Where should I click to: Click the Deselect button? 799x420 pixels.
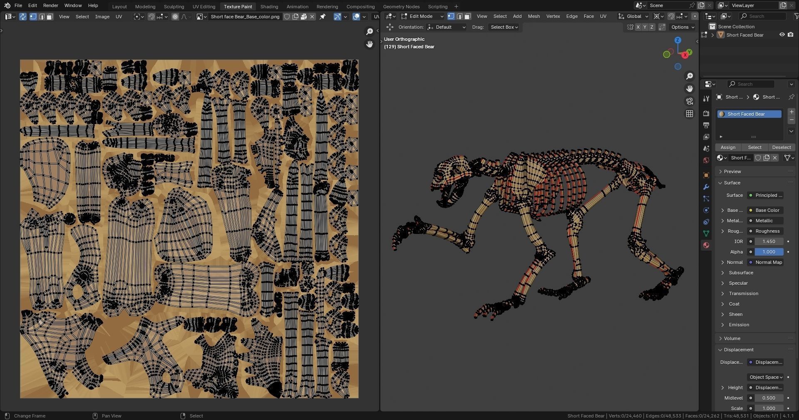(781, 147)
